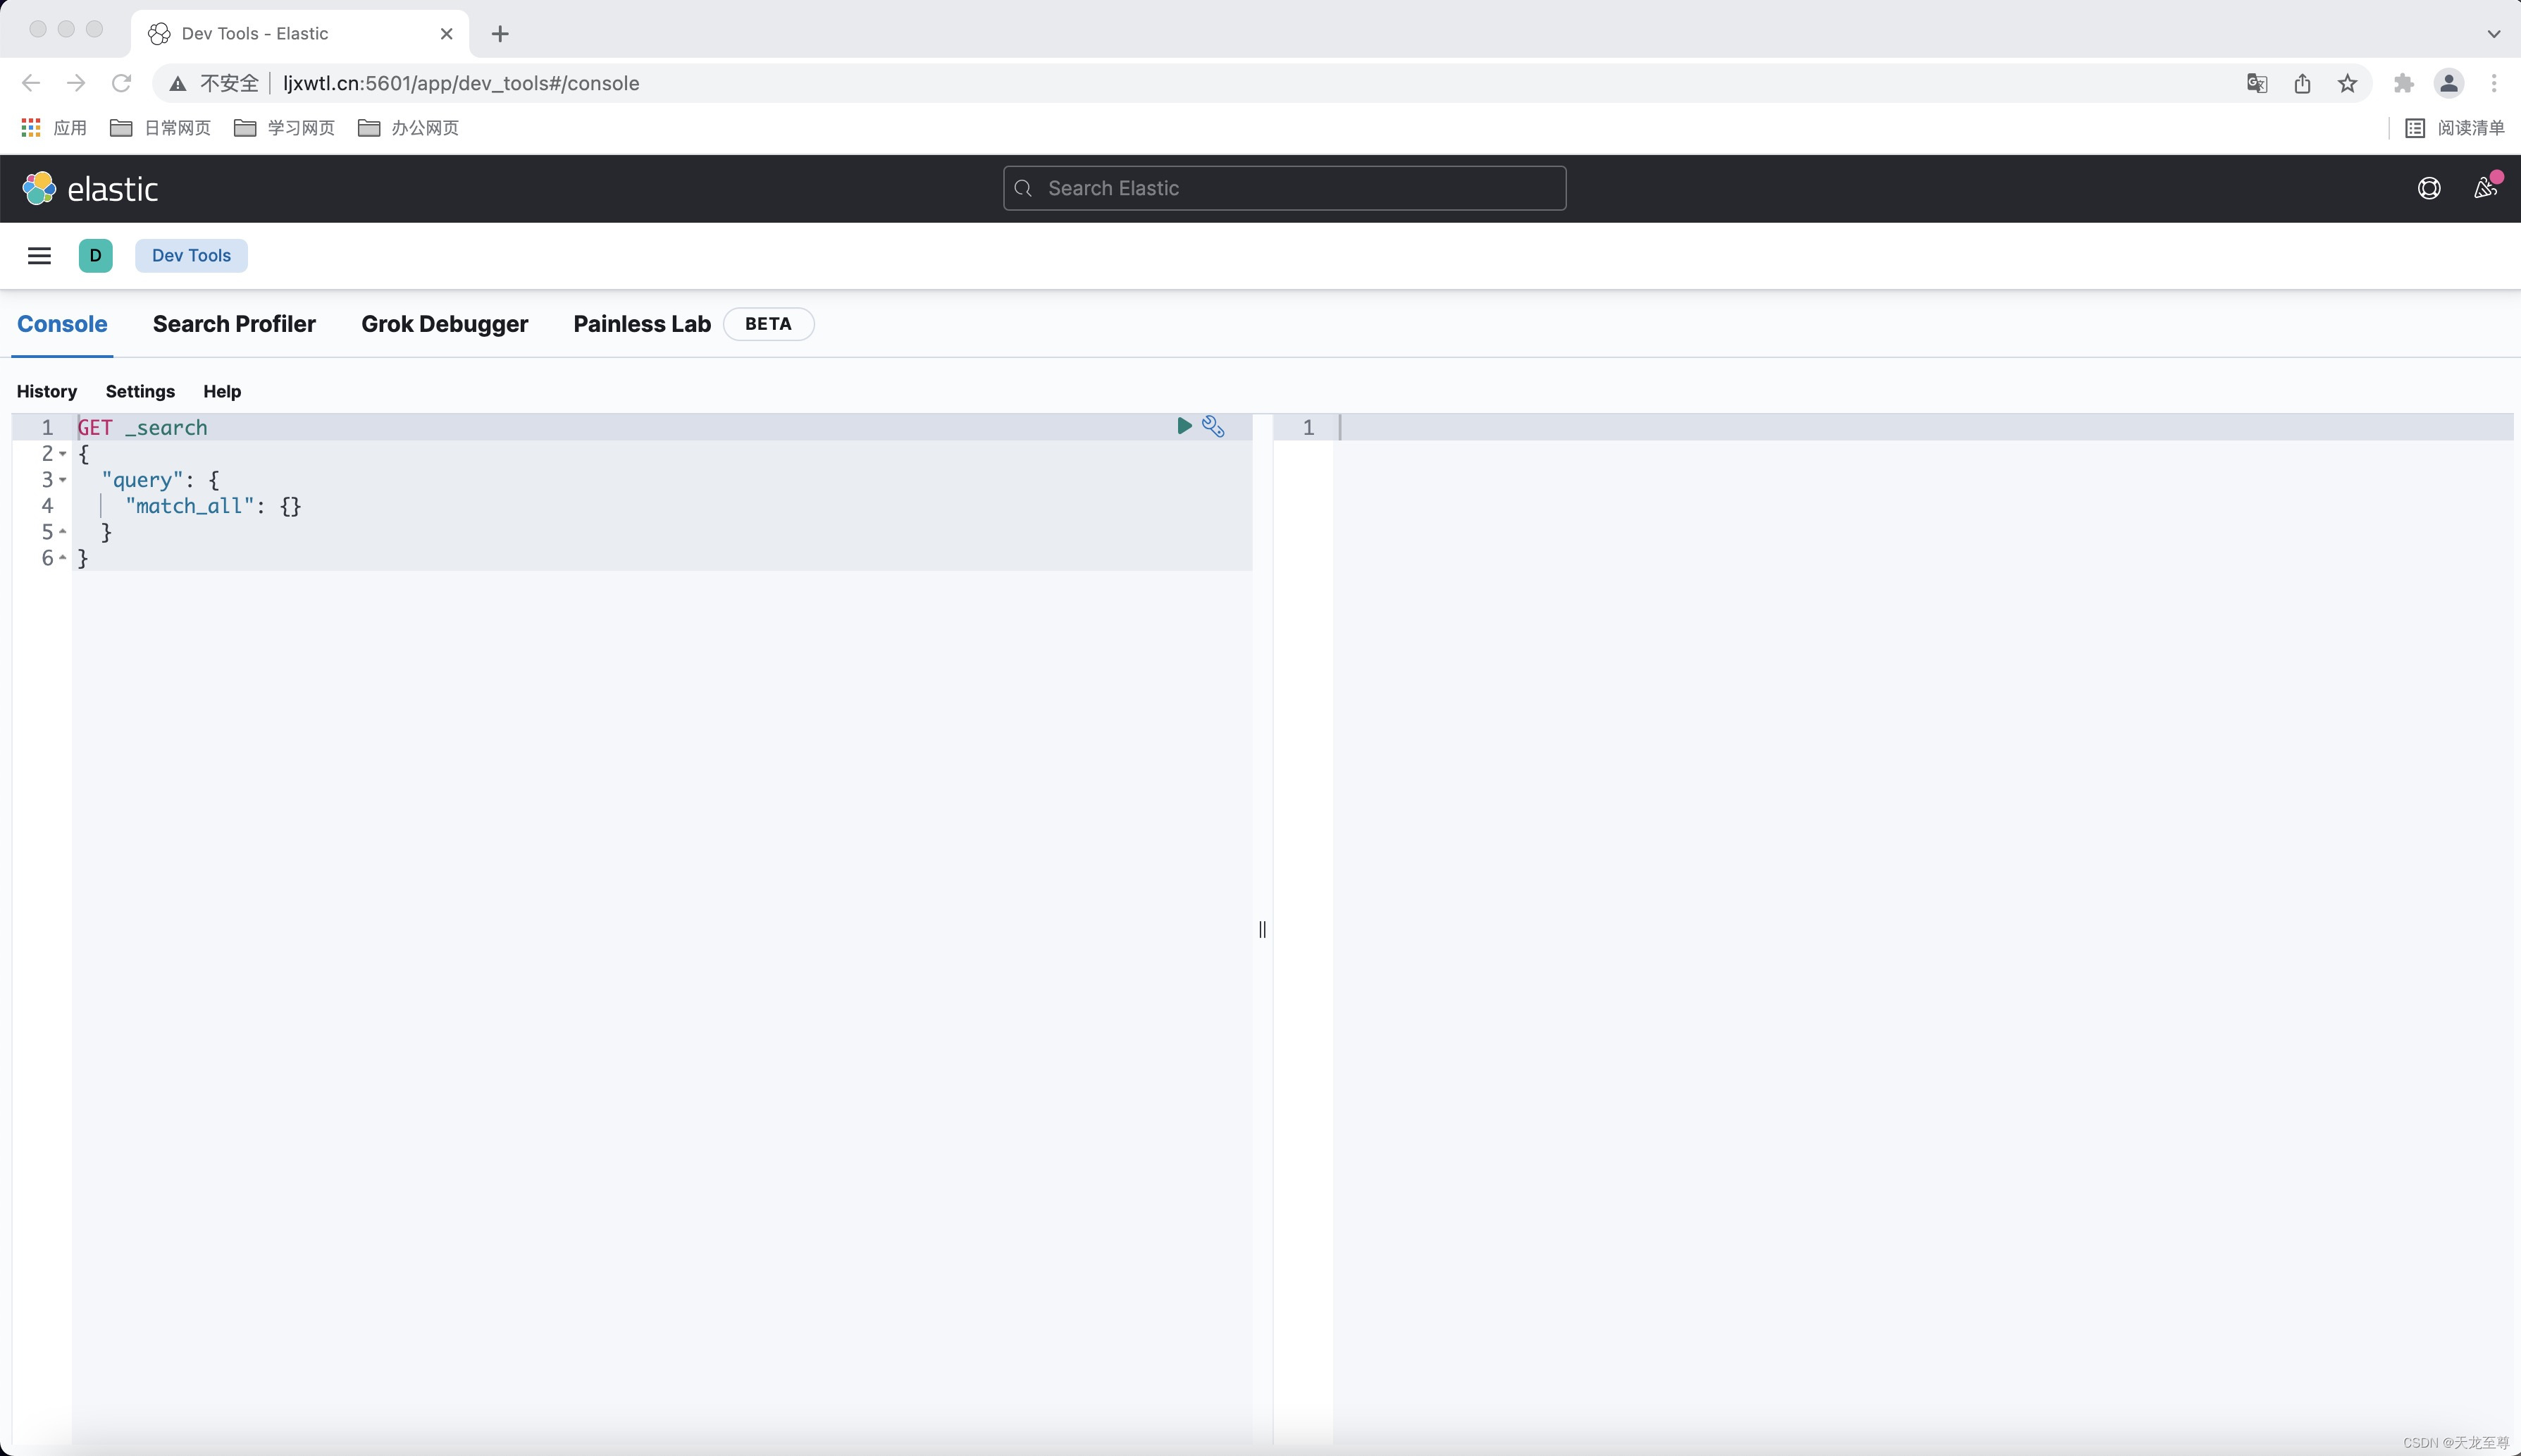Open the browser extensions puzzle icon
This screenshot has height=1456, width=2521.
2403,84
